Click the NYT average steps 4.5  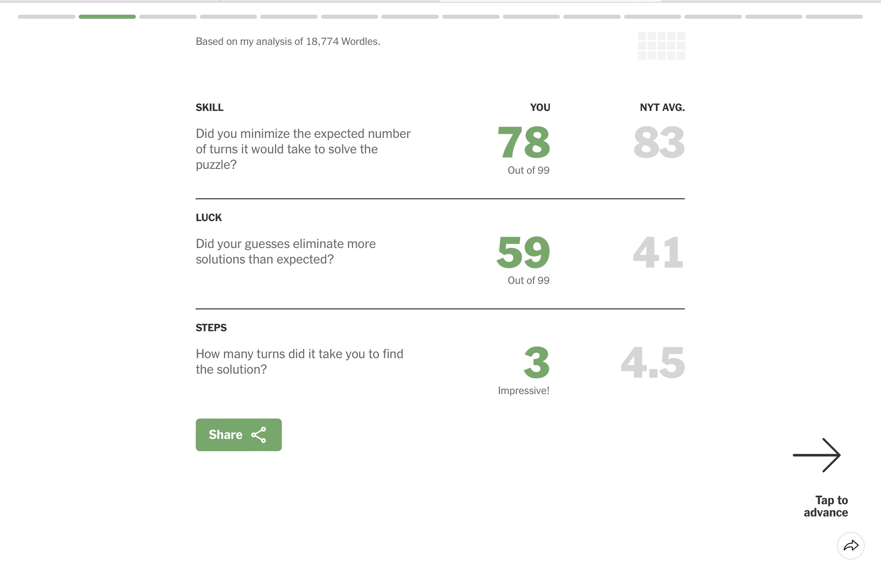[653, 363]
